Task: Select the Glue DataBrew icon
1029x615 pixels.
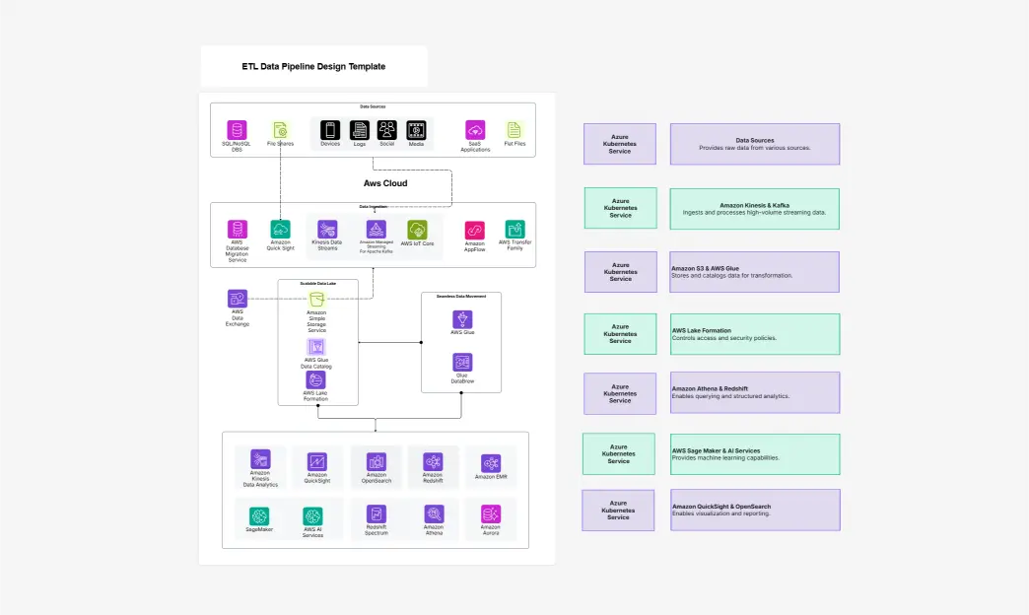Action: (462, 363)
